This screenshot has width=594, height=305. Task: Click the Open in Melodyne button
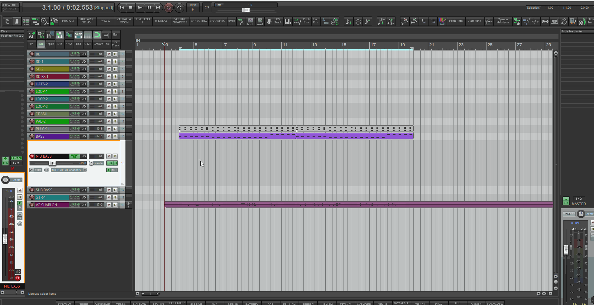pyautogui.click(x=503, y=21)
